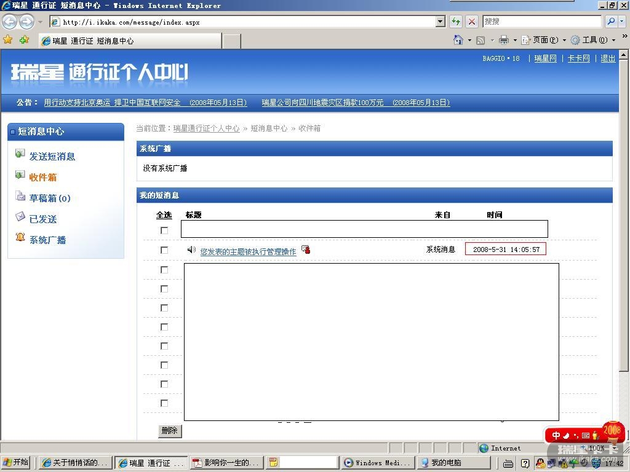Click the green umbrella tray icon
The height and width of the screenshot is (472, 630).
(573, 463)
